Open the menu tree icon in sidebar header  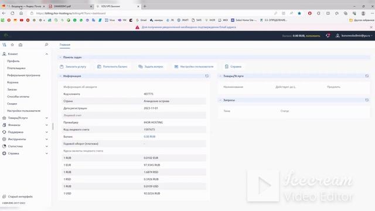tap(4, 45)
